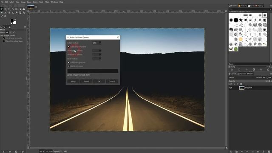Toggle lock position and size
Viewport: 272px width, 153px height.
pos(238,84)
